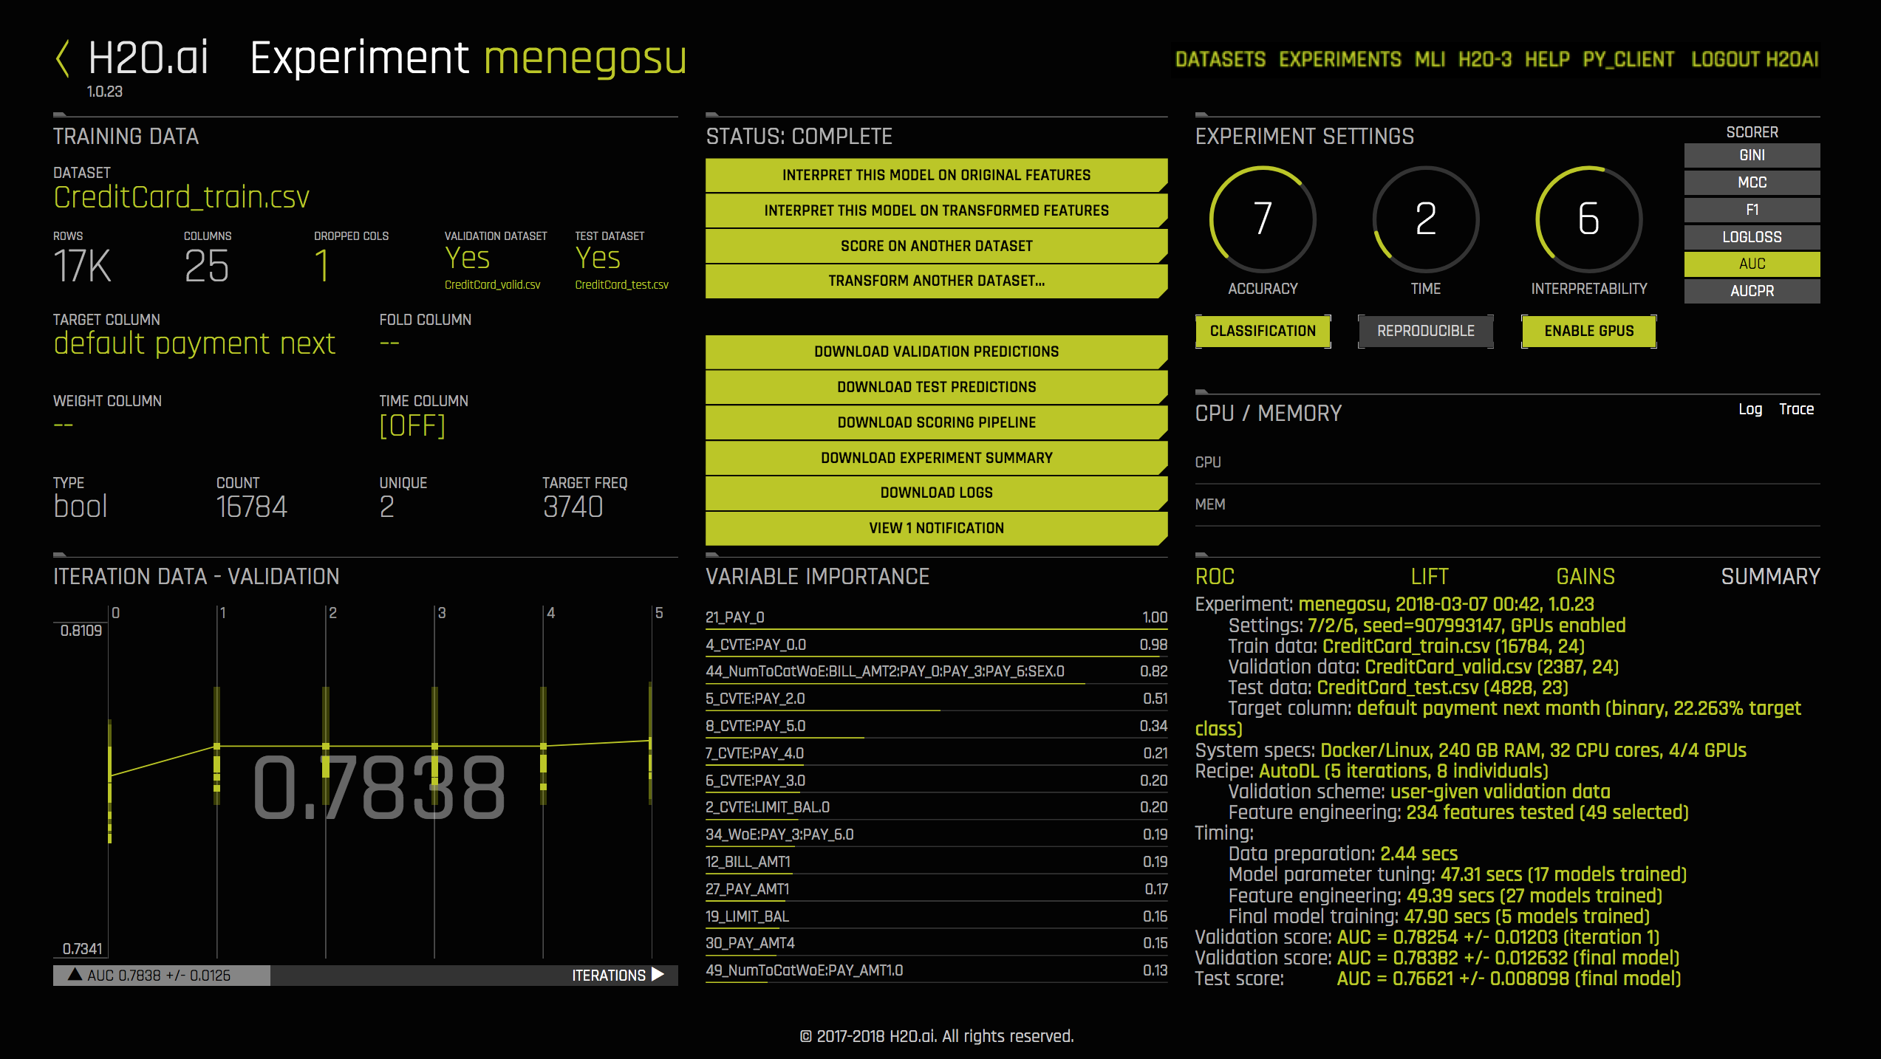Click the Accuracy dial showing 7

coord(1263,219)
